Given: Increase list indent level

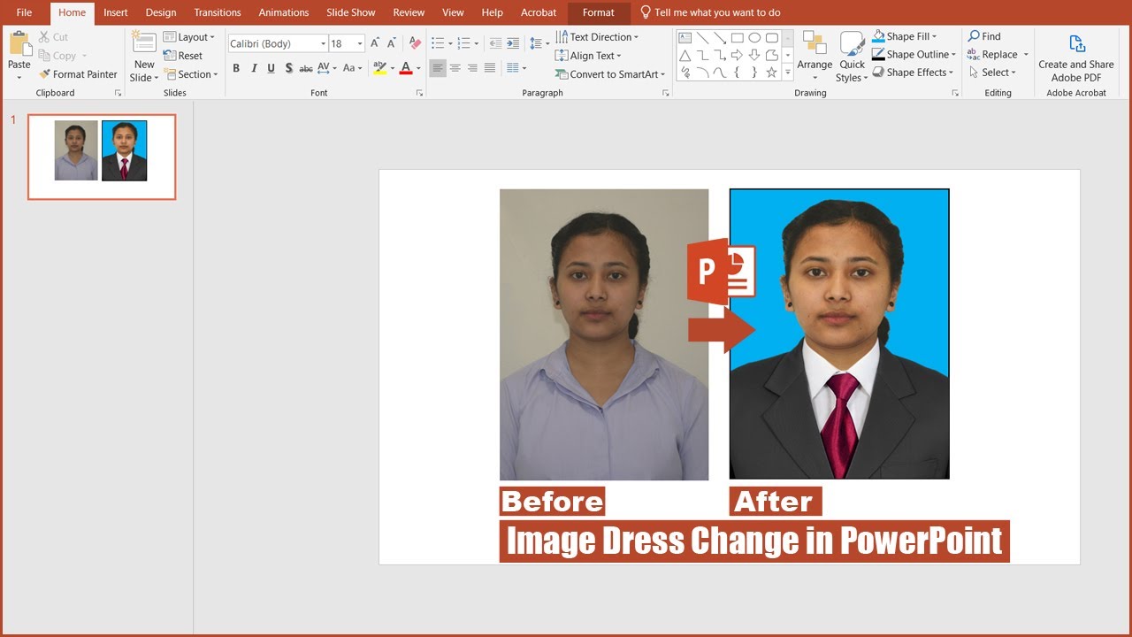Looking at the screenshot, I should (512, 43).
